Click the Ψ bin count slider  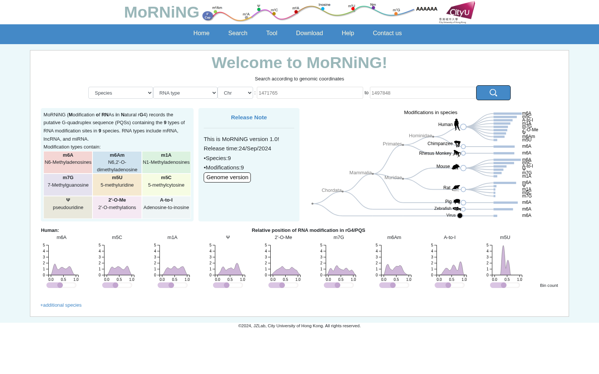[228, 285]
